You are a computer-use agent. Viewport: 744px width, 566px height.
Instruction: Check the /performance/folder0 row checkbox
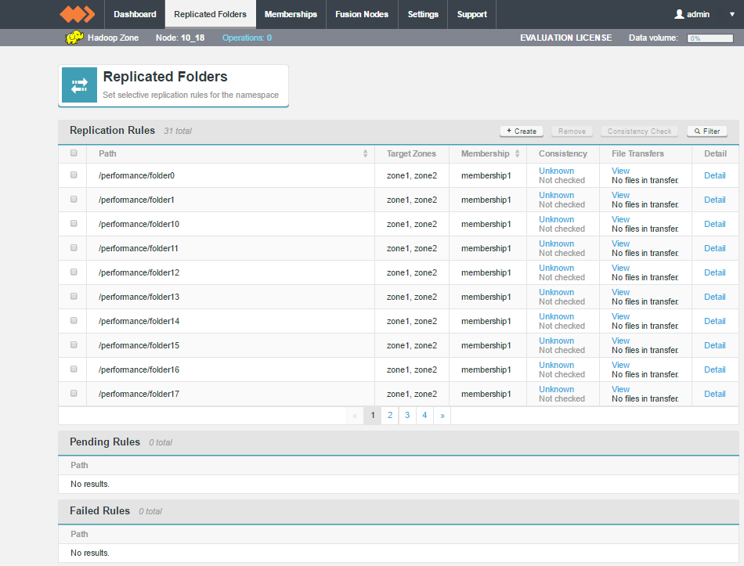pyautogui.click(x=74, y=175)
